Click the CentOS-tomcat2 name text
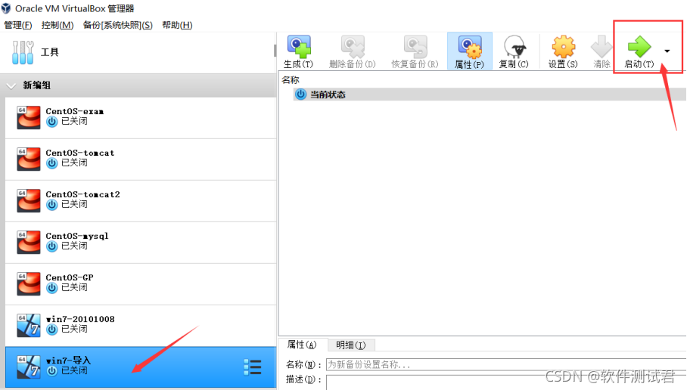This screenshot has height=390, width=687. coord(82,194)
